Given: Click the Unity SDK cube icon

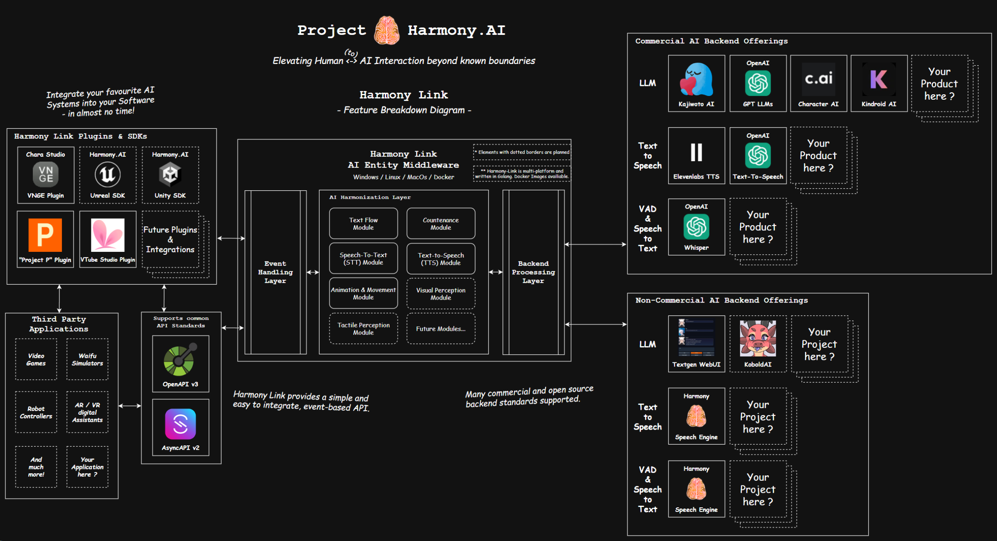Looking at the screenshot, I should pyautogui.click(x=170, y=175).
